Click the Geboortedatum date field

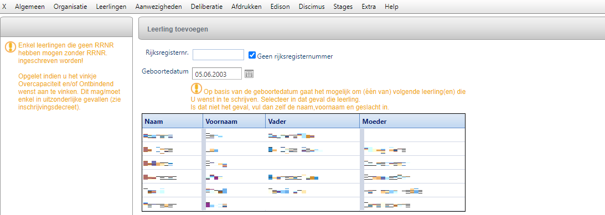point(217,74)
